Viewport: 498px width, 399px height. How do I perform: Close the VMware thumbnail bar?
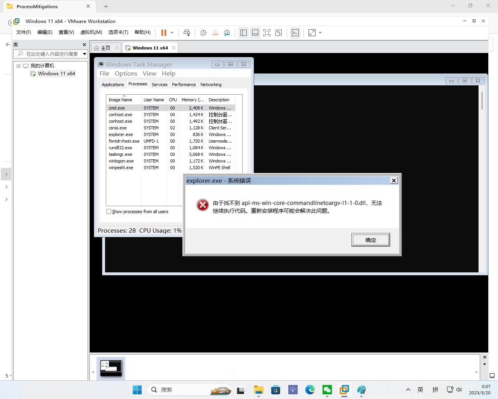485,357
